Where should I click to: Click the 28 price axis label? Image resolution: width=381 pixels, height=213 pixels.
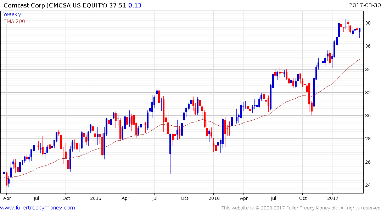(x=368, y=139)
